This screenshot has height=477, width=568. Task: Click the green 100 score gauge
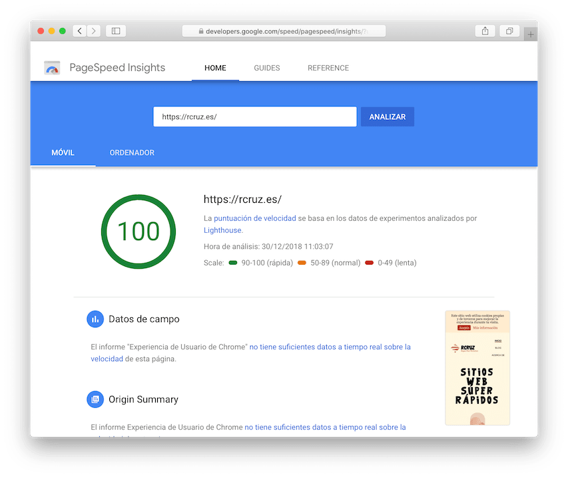139,232
